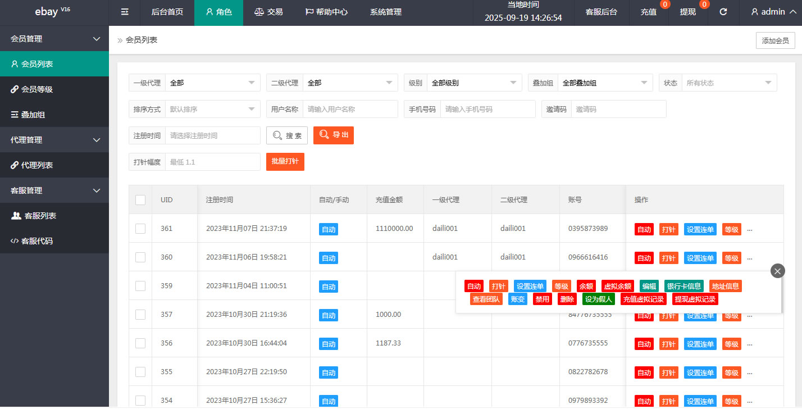Click the 提现 notification badge
Image resolution: width=802 pixels, height=409 pixels.
(704, 4)
